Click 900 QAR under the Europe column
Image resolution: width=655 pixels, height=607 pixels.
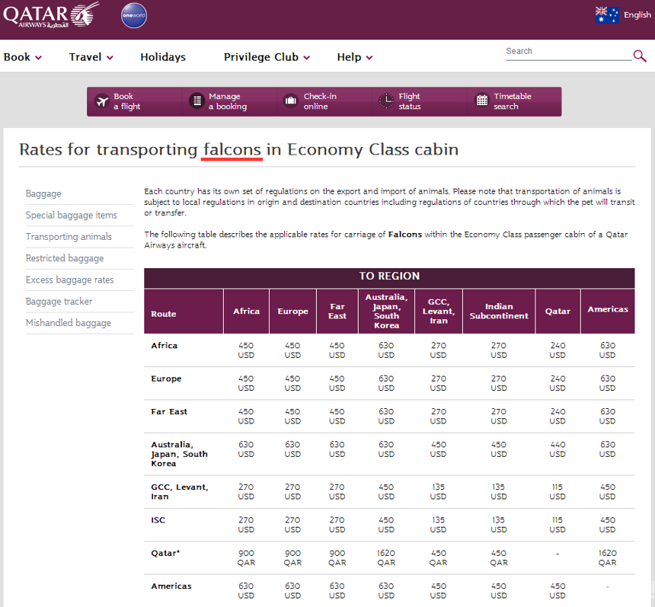(x=292, y=557)
